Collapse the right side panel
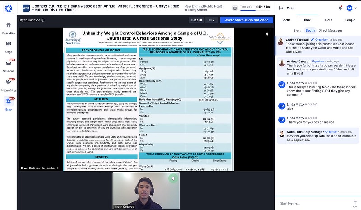Viewport: 361px width, 210px height. coord(281,8)
